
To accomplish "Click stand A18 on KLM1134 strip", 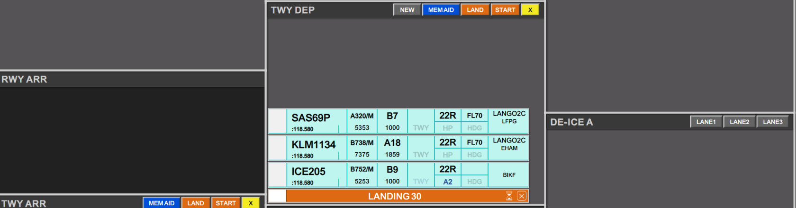I will pyautogui.click(x=392, y=143).
